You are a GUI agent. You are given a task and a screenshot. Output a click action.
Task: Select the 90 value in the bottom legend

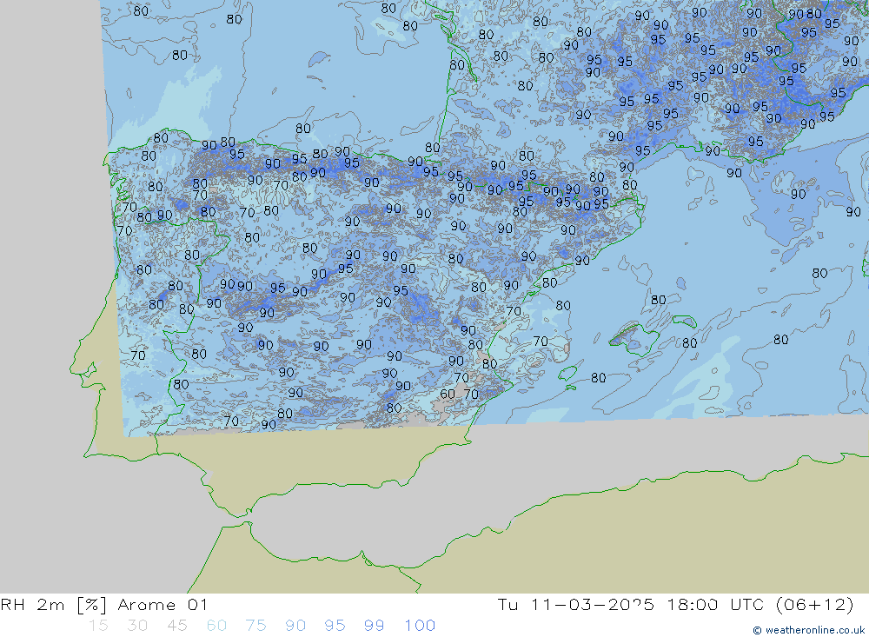(295, 626)
